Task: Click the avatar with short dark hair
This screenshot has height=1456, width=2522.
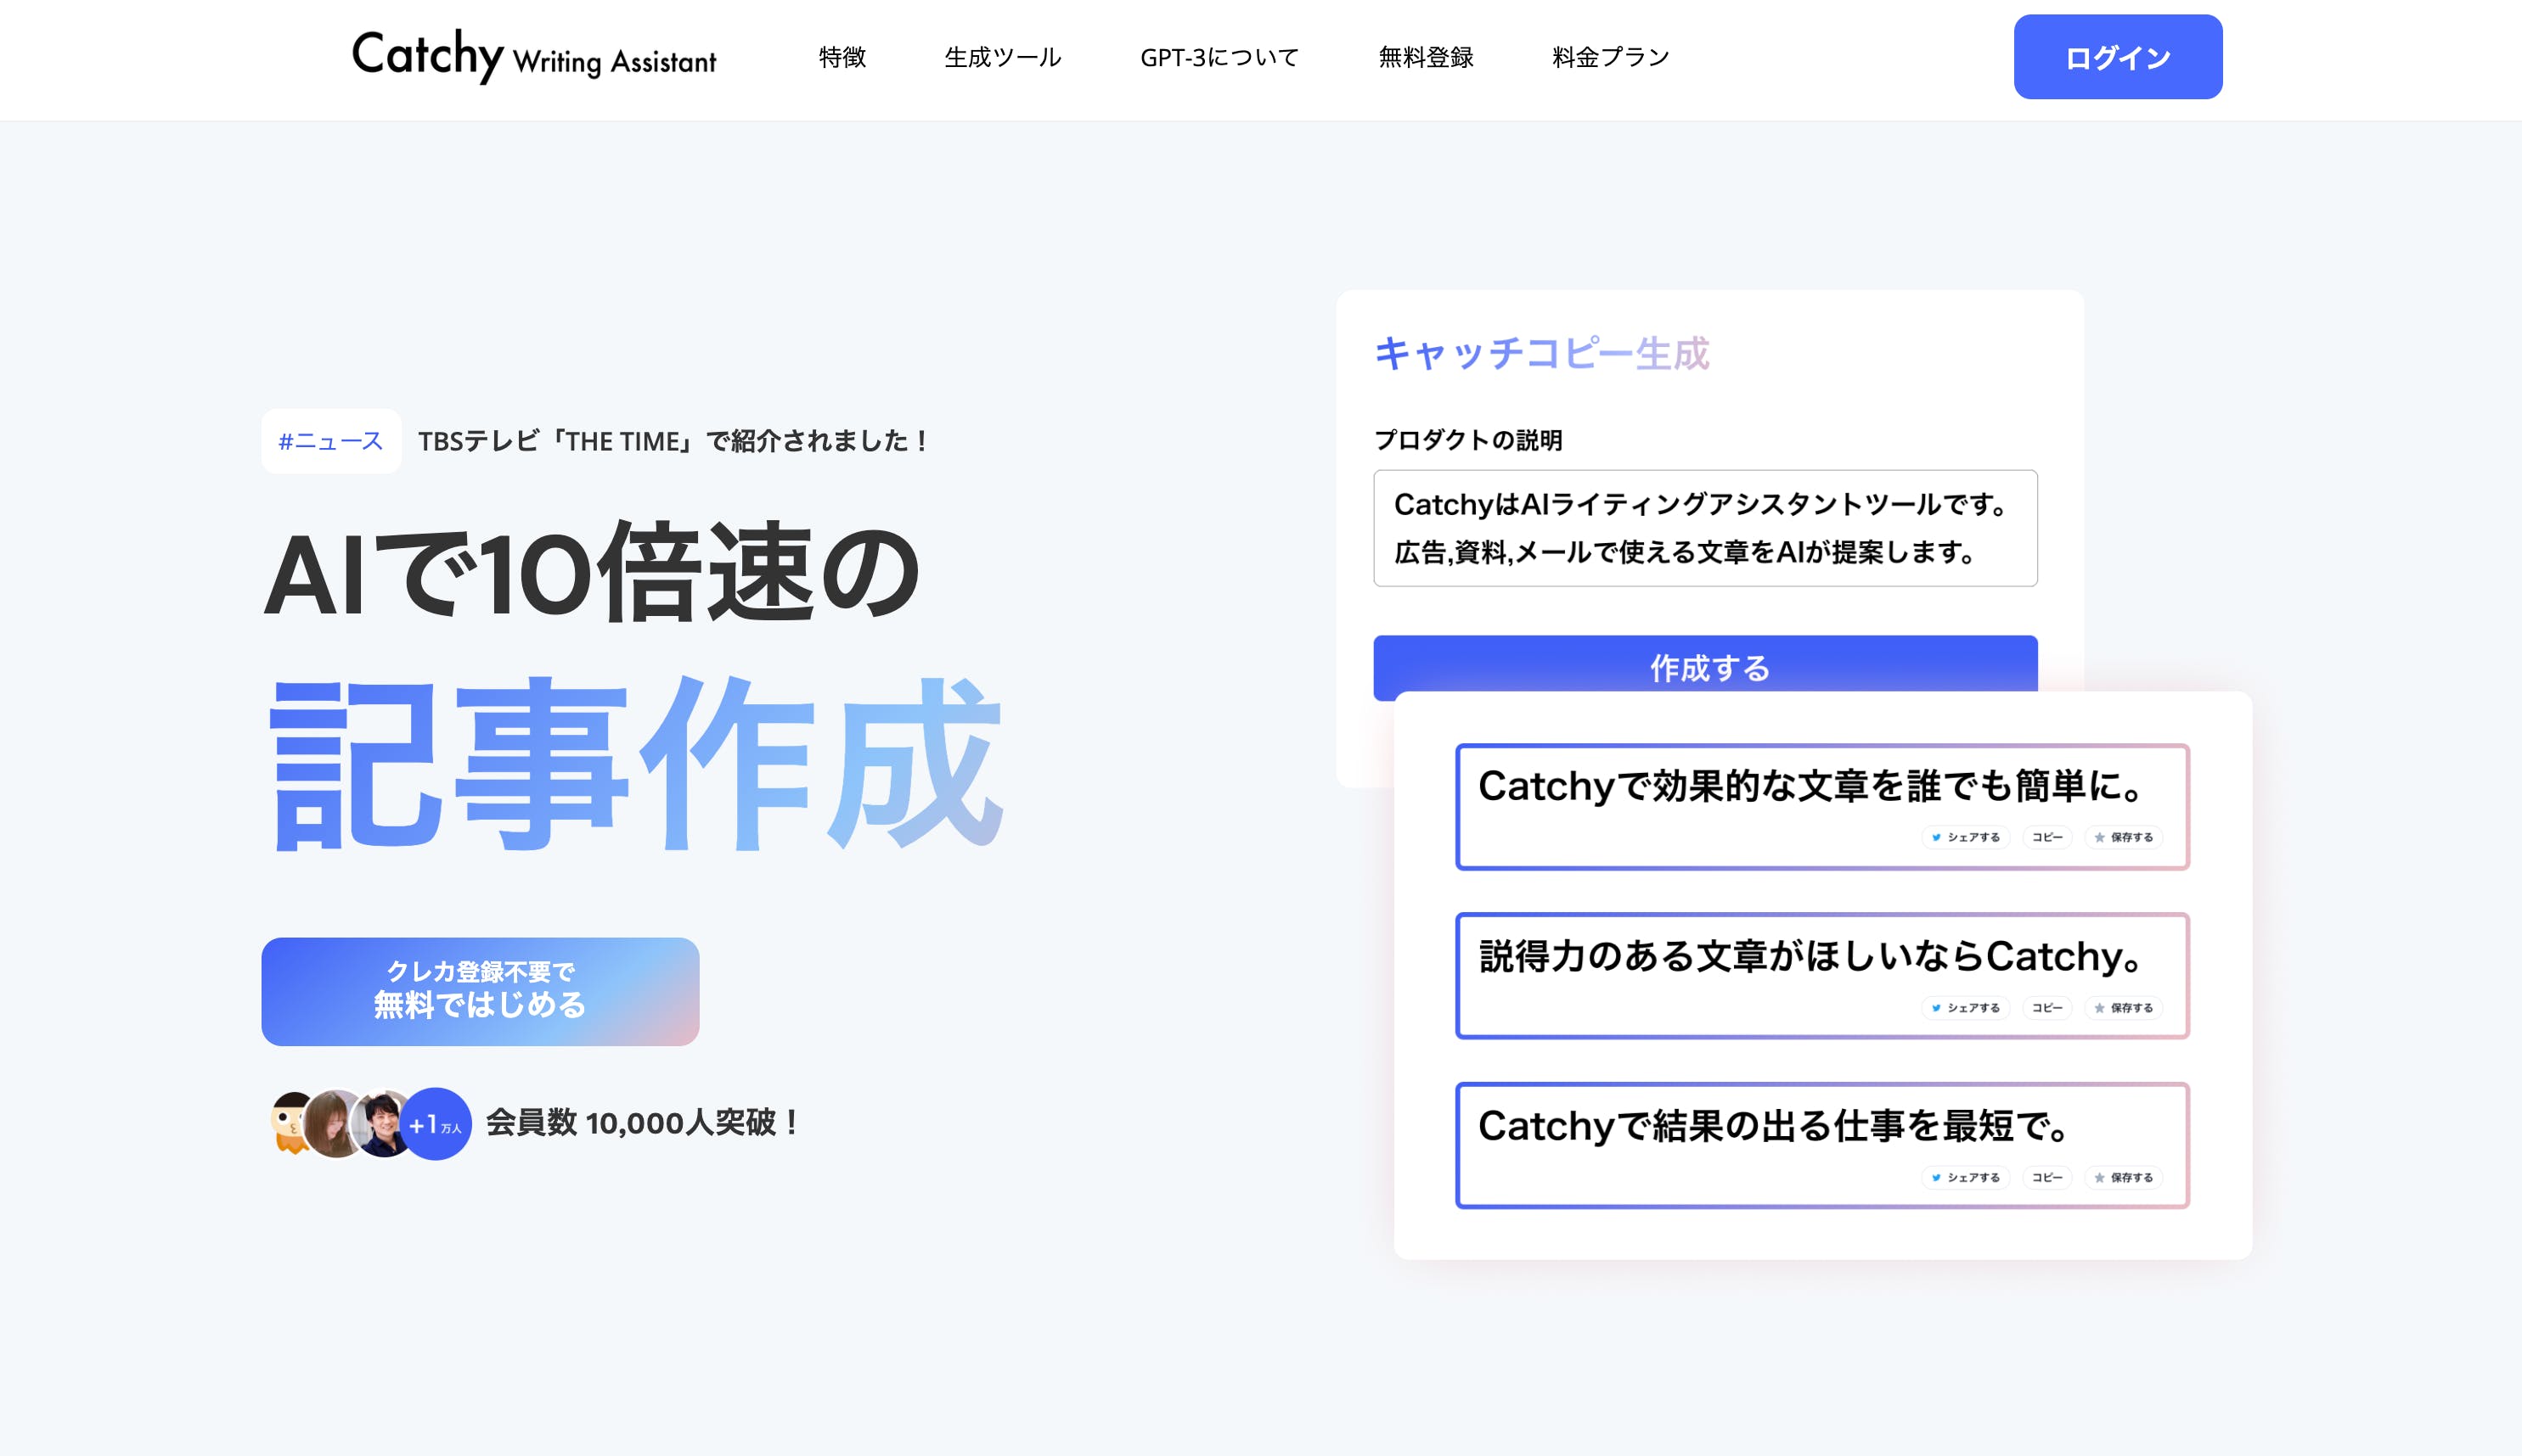Action: click(x=382, y=1124)
